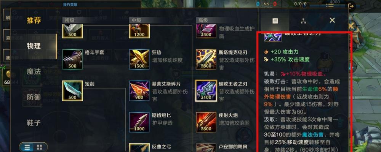Screen dimensions: 381x152
Task: Select the 破败王者之刃 item icon
Action: [206, 91]
